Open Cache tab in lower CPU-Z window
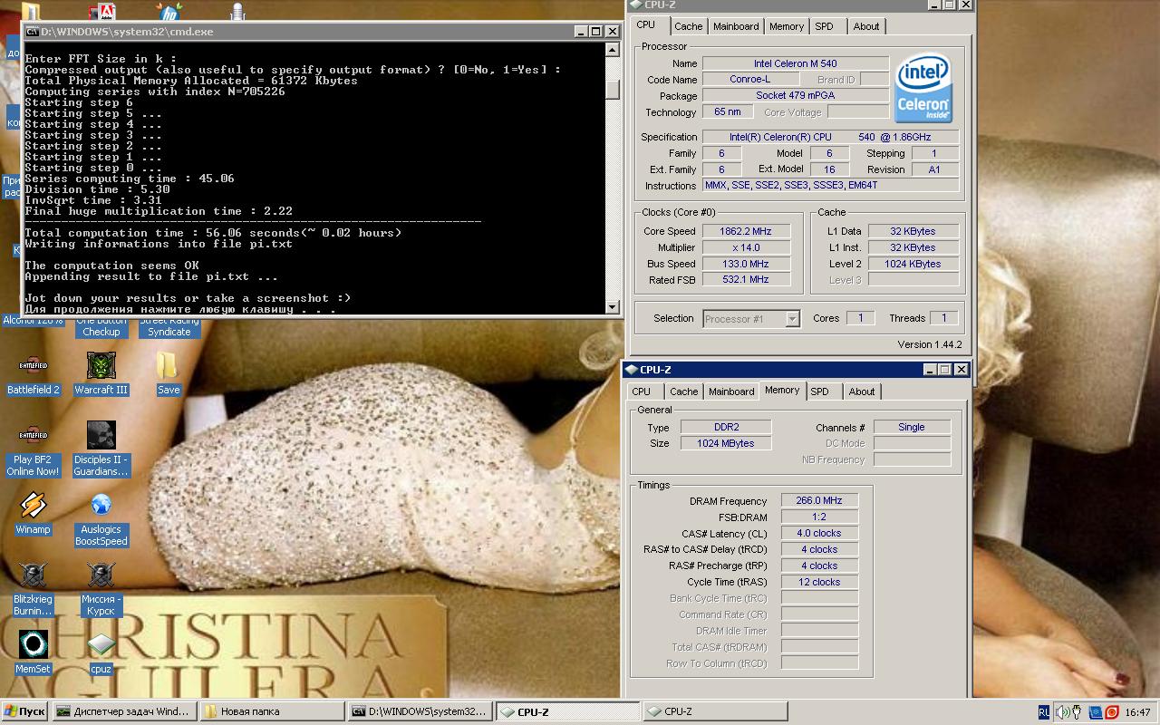1160x725 pixels. coord(684,391)
